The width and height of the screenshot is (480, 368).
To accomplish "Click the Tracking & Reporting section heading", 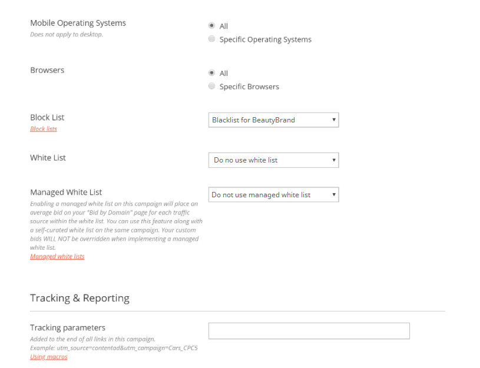I will point(80,298).
